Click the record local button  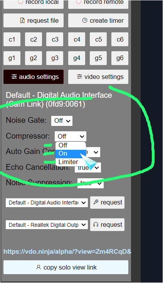click(x=34, y=3)
